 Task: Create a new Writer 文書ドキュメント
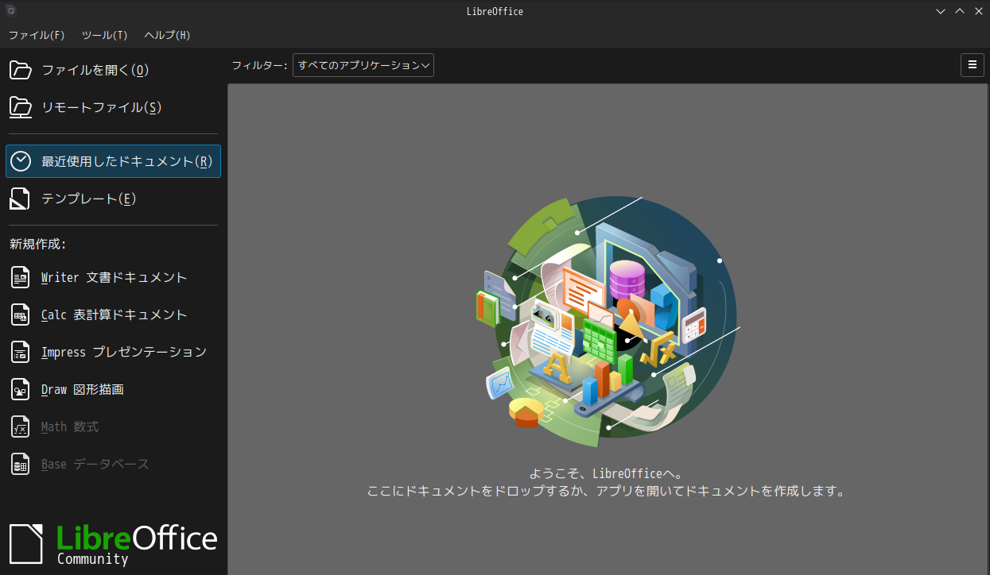point(111,277)
